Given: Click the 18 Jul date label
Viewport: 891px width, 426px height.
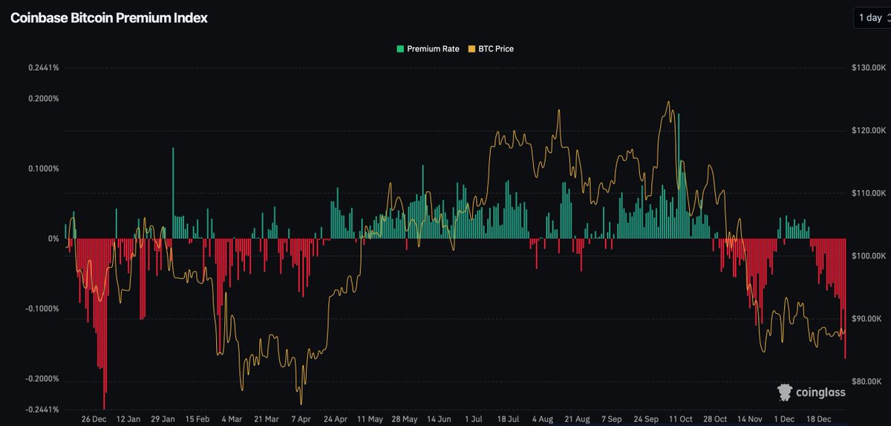Looking at the screenshot, I should coord(509,419).
